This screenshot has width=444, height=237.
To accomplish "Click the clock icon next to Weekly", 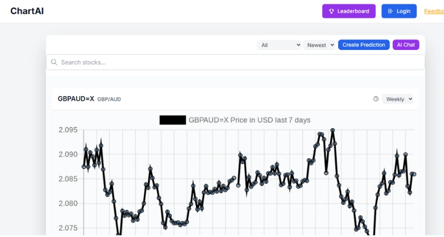I will 376,99.
